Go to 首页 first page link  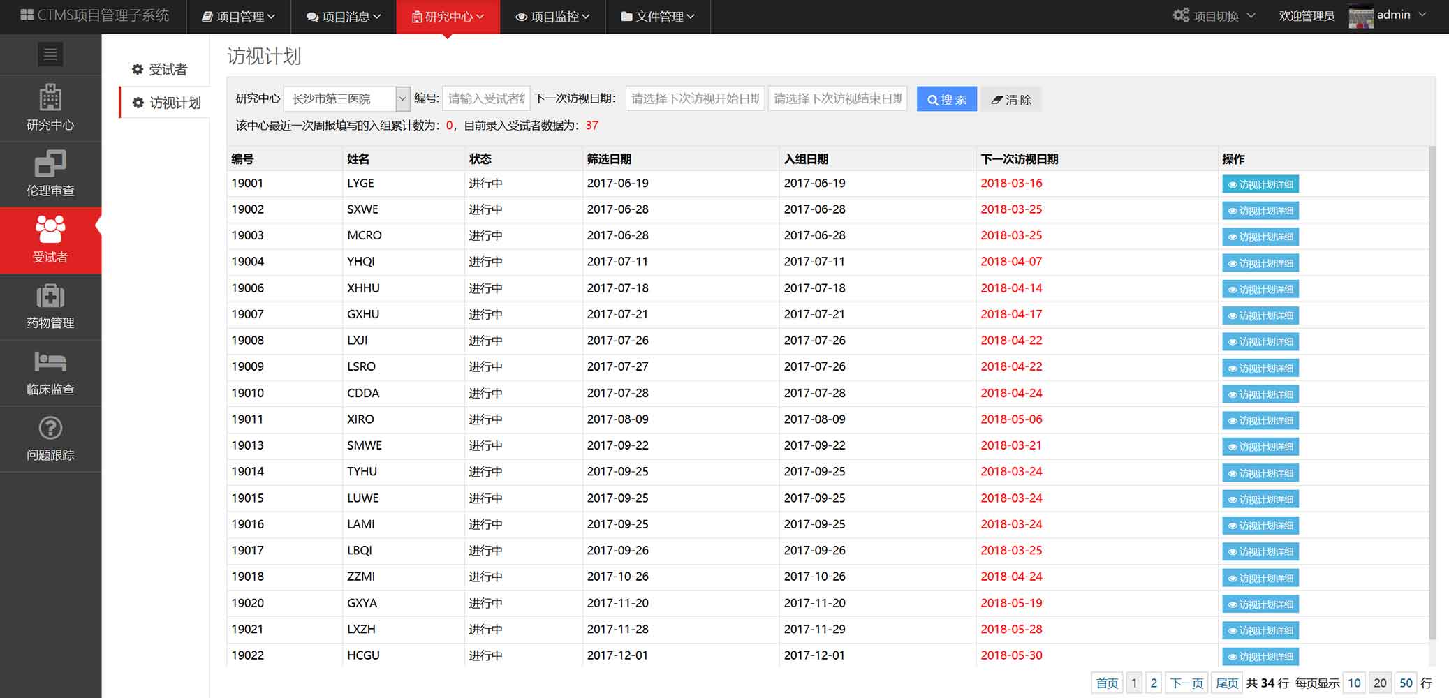tap(1107, 683)
